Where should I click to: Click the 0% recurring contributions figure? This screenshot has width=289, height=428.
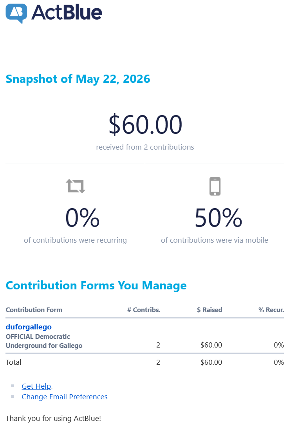[x=83, y=218]
